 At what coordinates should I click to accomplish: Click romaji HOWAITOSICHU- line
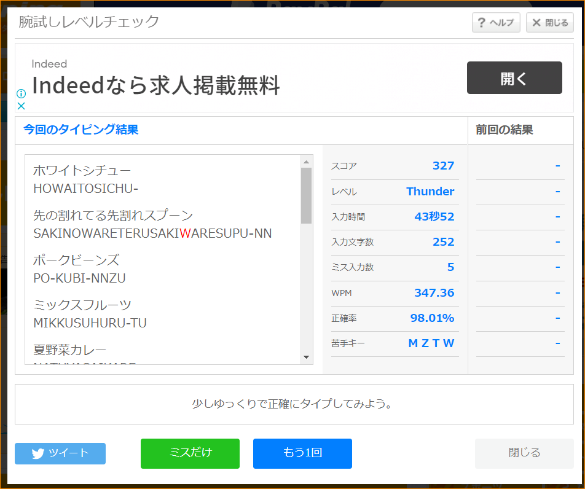pyautogui.click(x=86, y=189)
